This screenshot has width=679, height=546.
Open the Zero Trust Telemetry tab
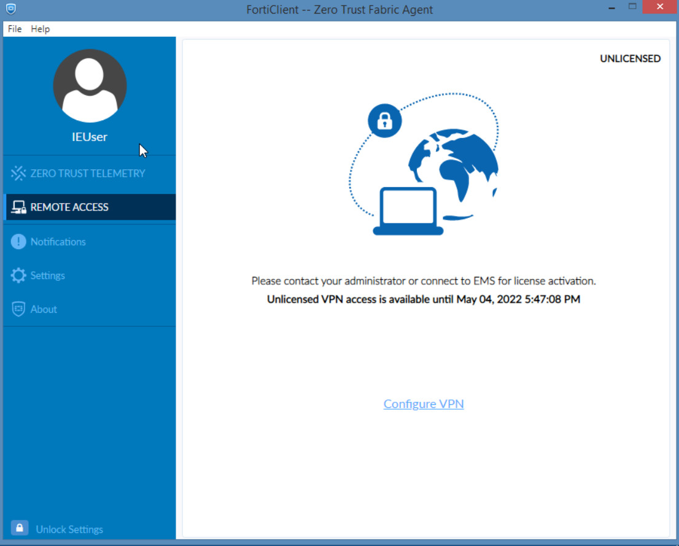90,173
